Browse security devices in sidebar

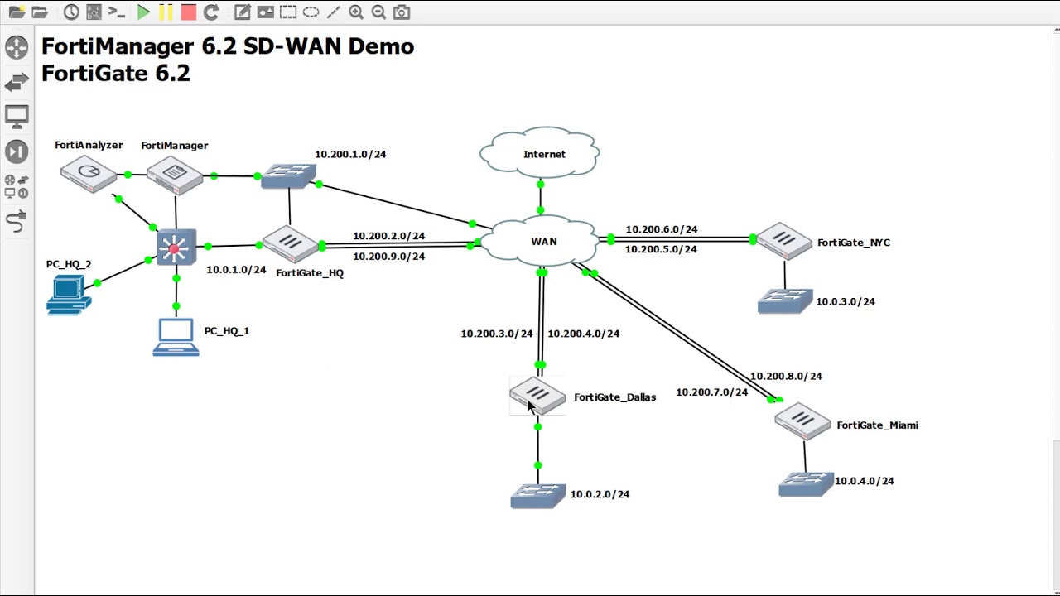pyautogui.click(x=17, y=151)
